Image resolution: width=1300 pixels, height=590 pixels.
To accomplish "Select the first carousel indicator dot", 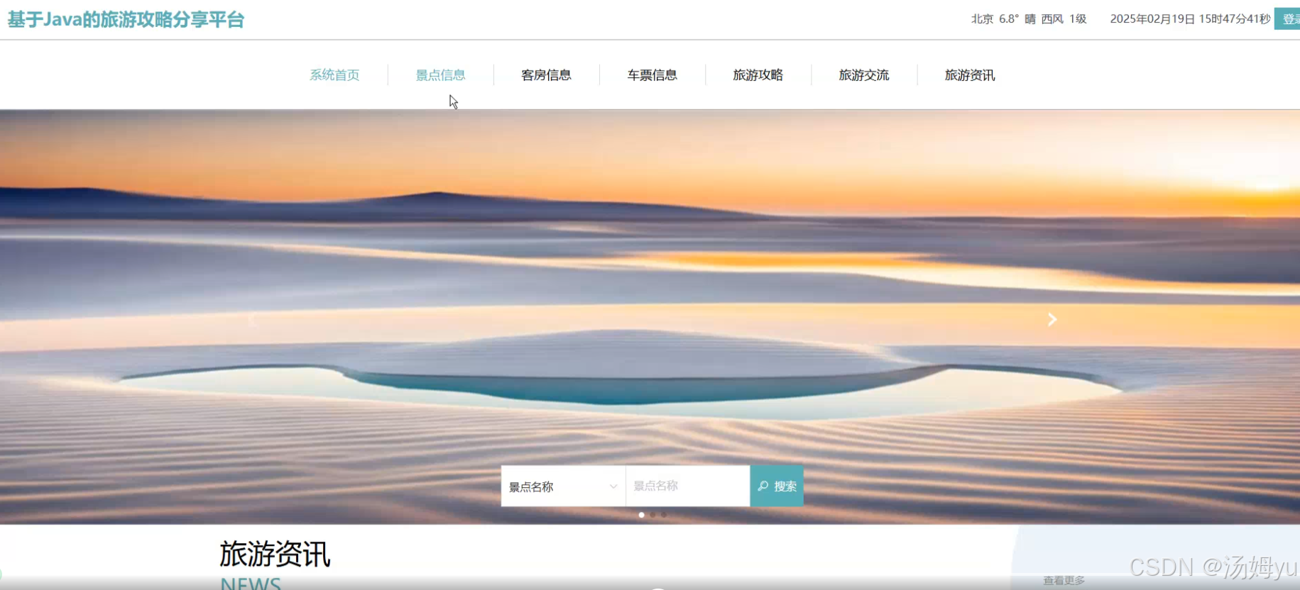I will tap(642, 515).
